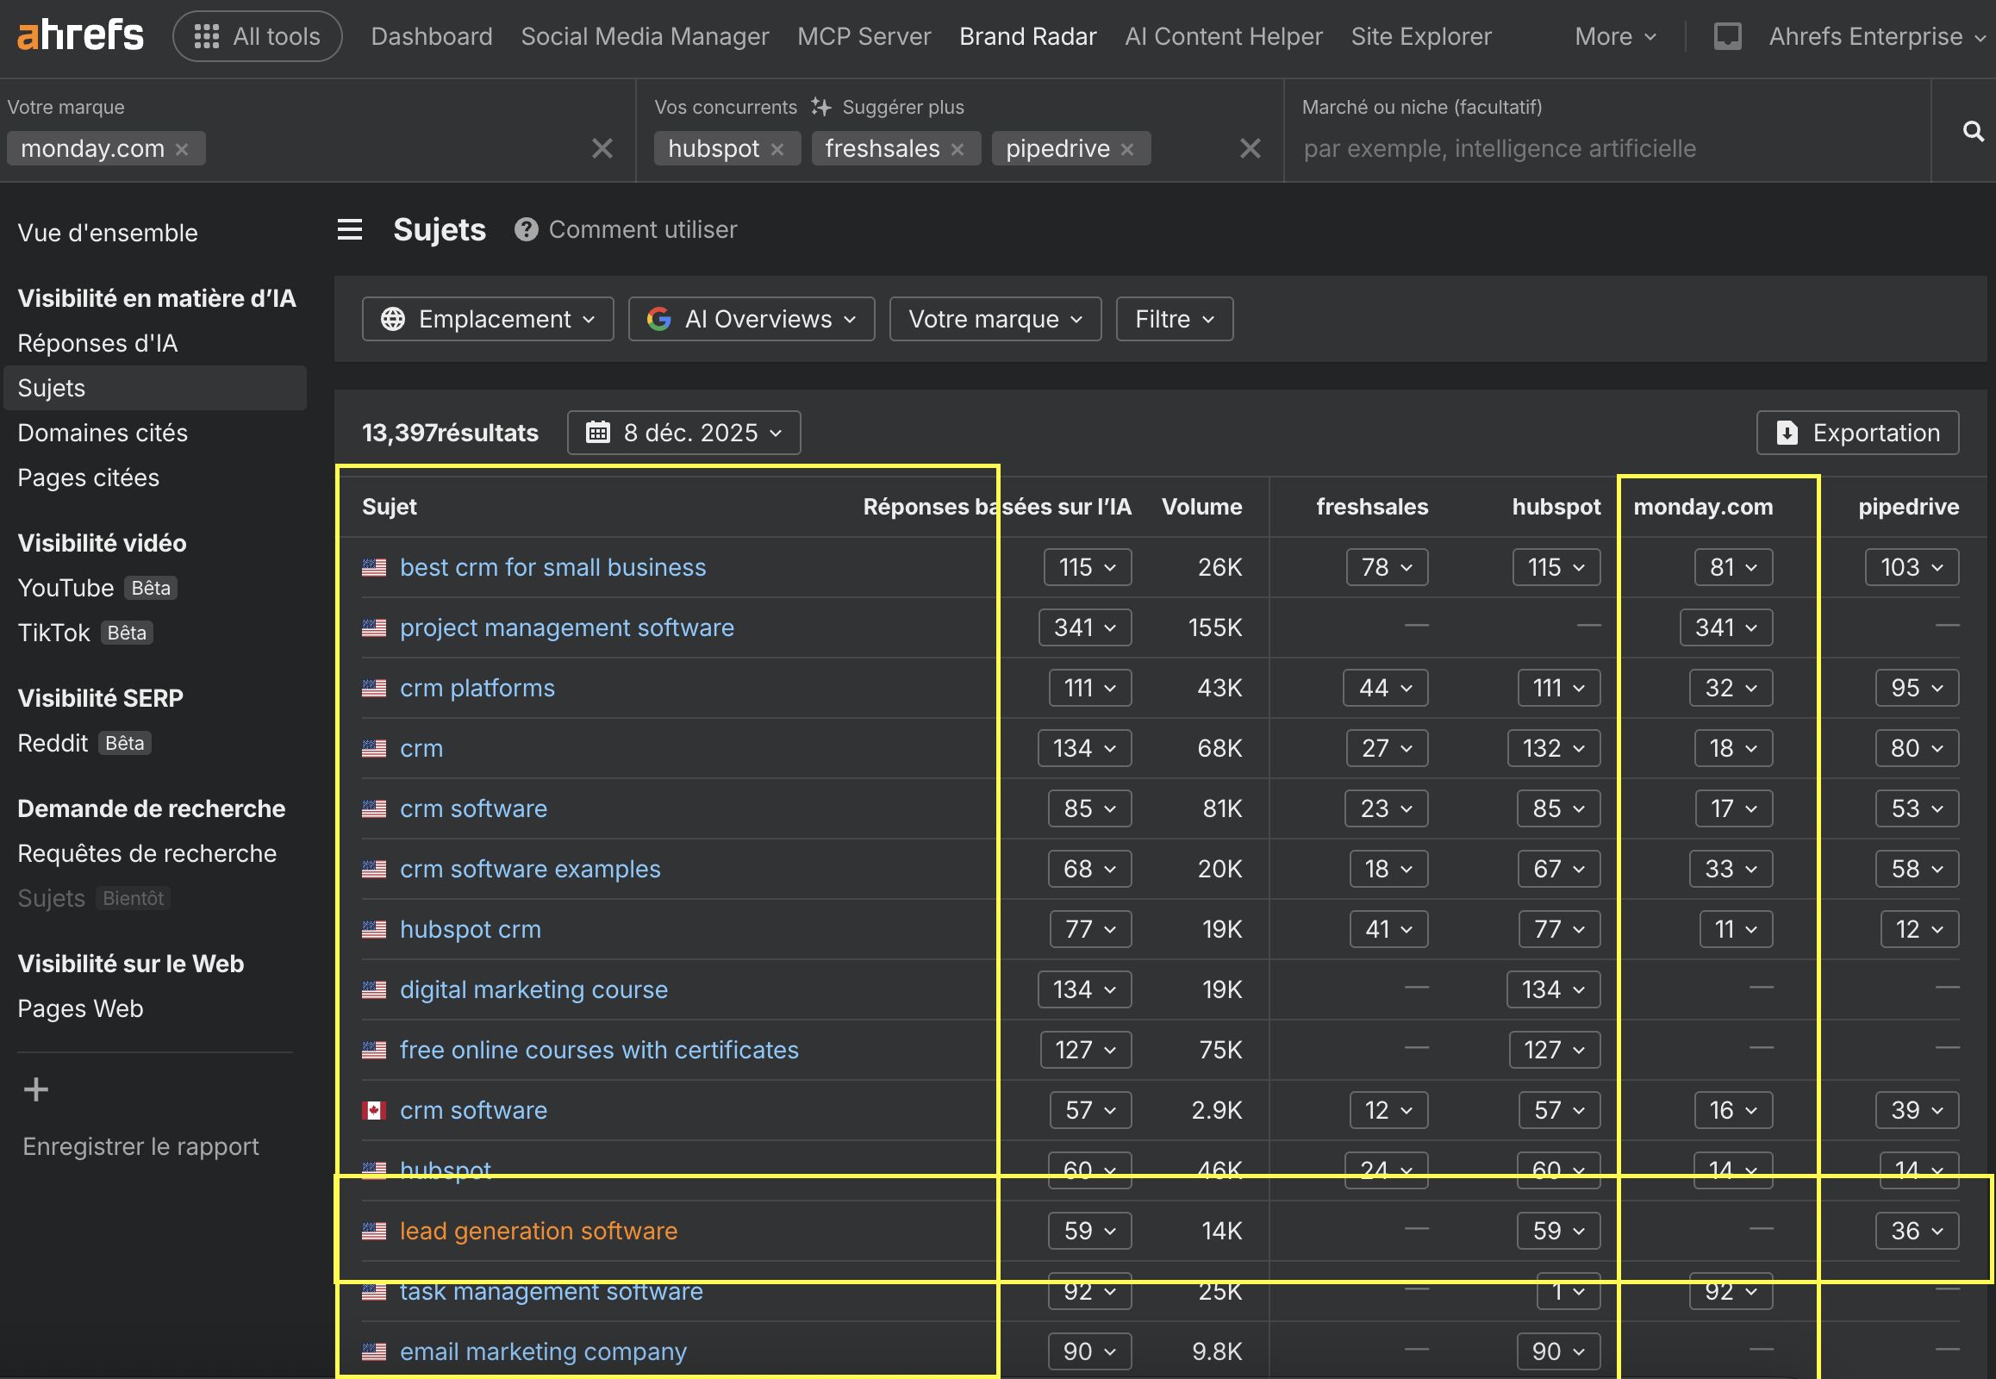Click the Google icon in AI Overviews filter

click(659, 318)
